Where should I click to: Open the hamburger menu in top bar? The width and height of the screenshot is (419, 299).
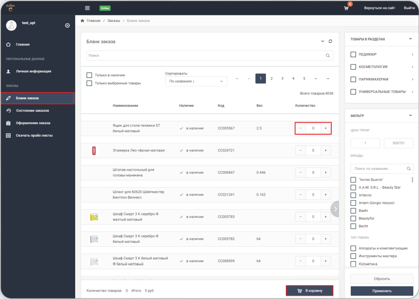coord(88,8)
